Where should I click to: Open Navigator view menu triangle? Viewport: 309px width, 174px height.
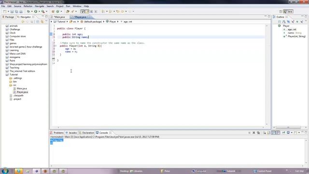tap(46, 21)
